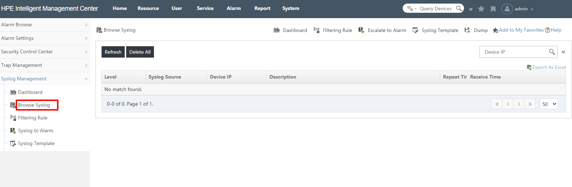
Task: Click the Filtering Rule toolbar icon
Action: (x=316, y=30)
